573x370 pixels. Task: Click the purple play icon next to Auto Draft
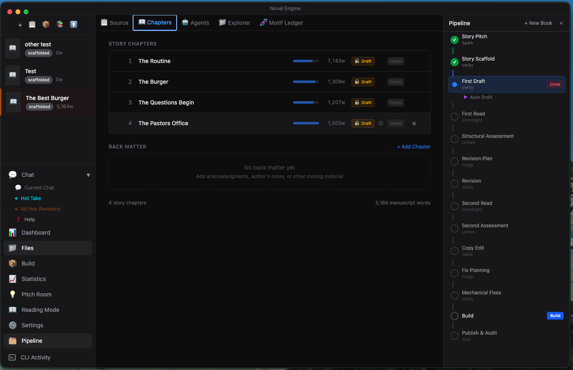(466, 97)
